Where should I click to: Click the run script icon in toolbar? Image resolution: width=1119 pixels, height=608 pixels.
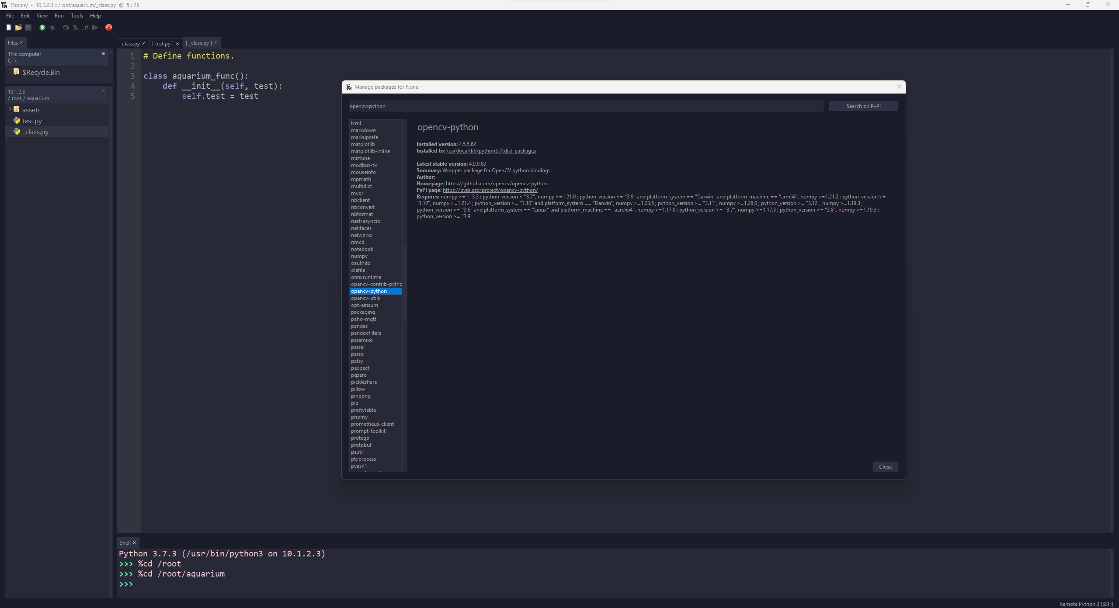(x=43, y=28)
